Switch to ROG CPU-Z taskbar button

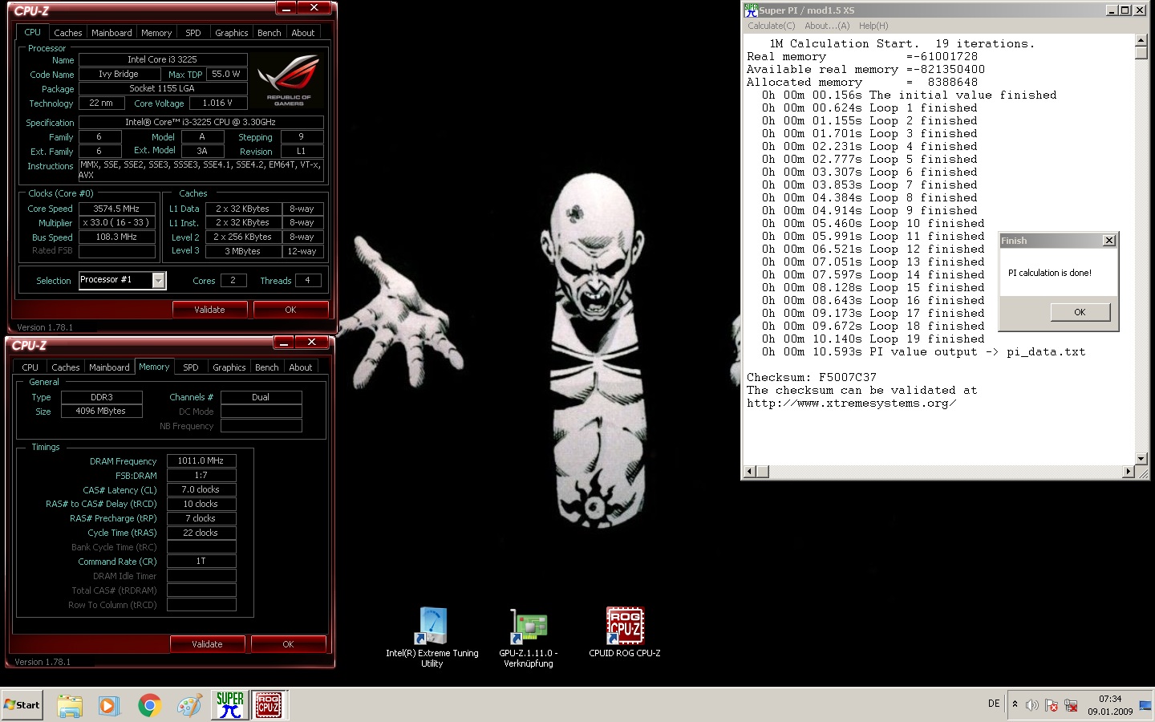point(269,705)
